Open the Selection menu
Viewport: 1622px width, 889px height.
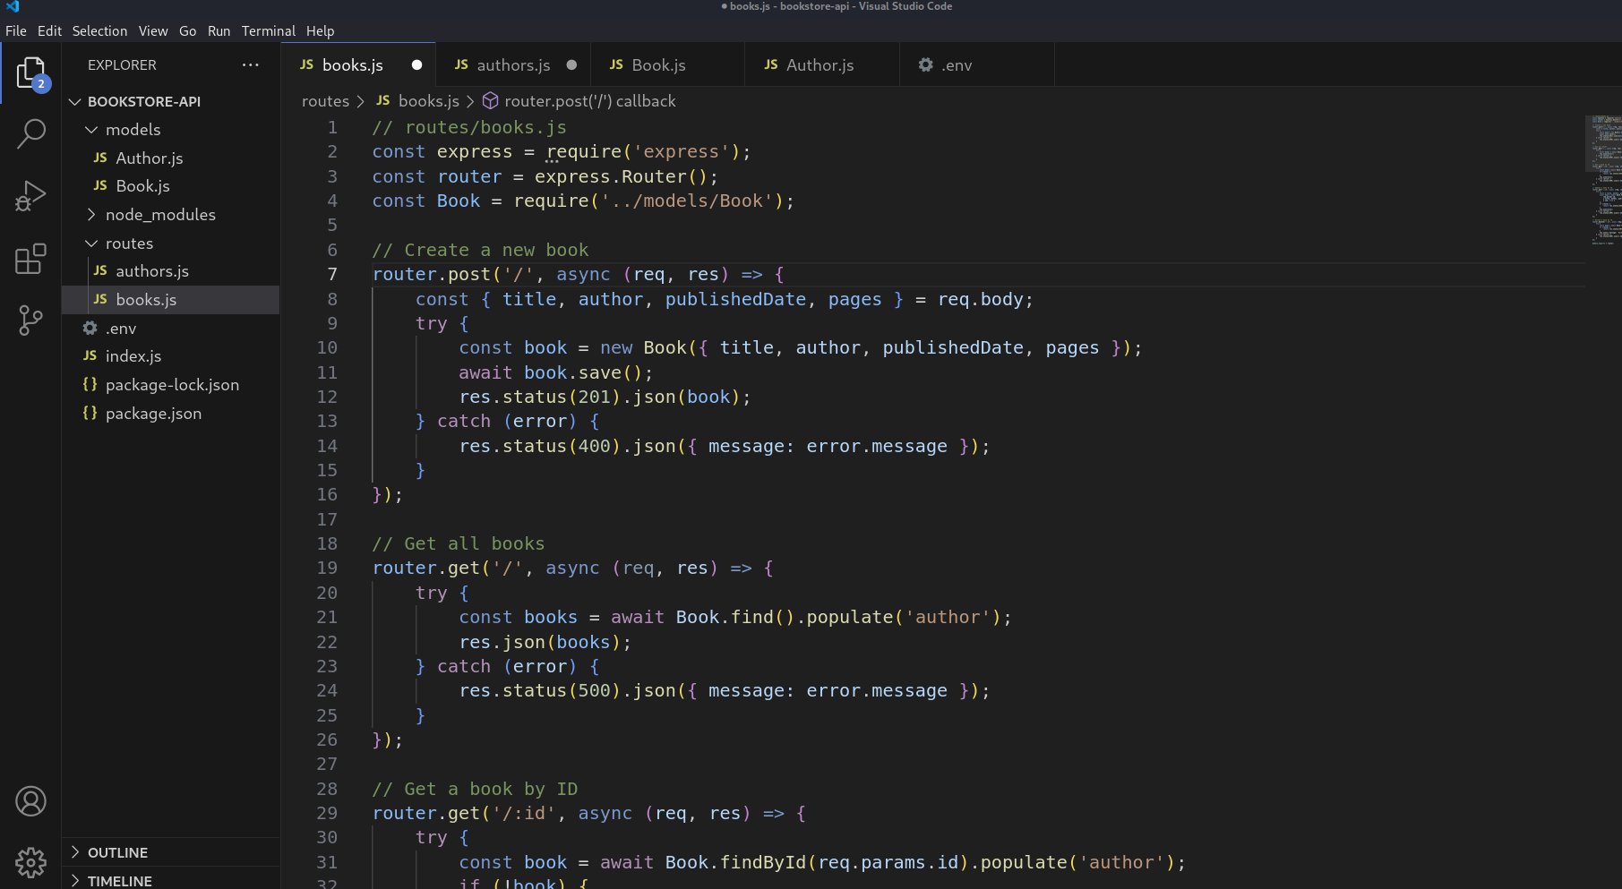99,31
